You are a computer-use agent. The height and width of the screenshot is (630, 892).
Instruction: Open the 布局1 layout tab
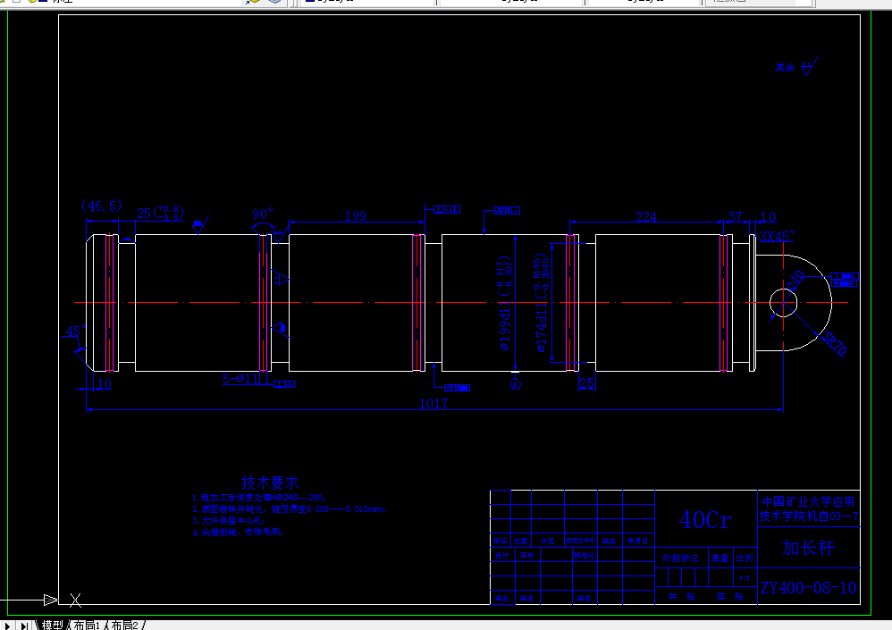click(87, 625)
